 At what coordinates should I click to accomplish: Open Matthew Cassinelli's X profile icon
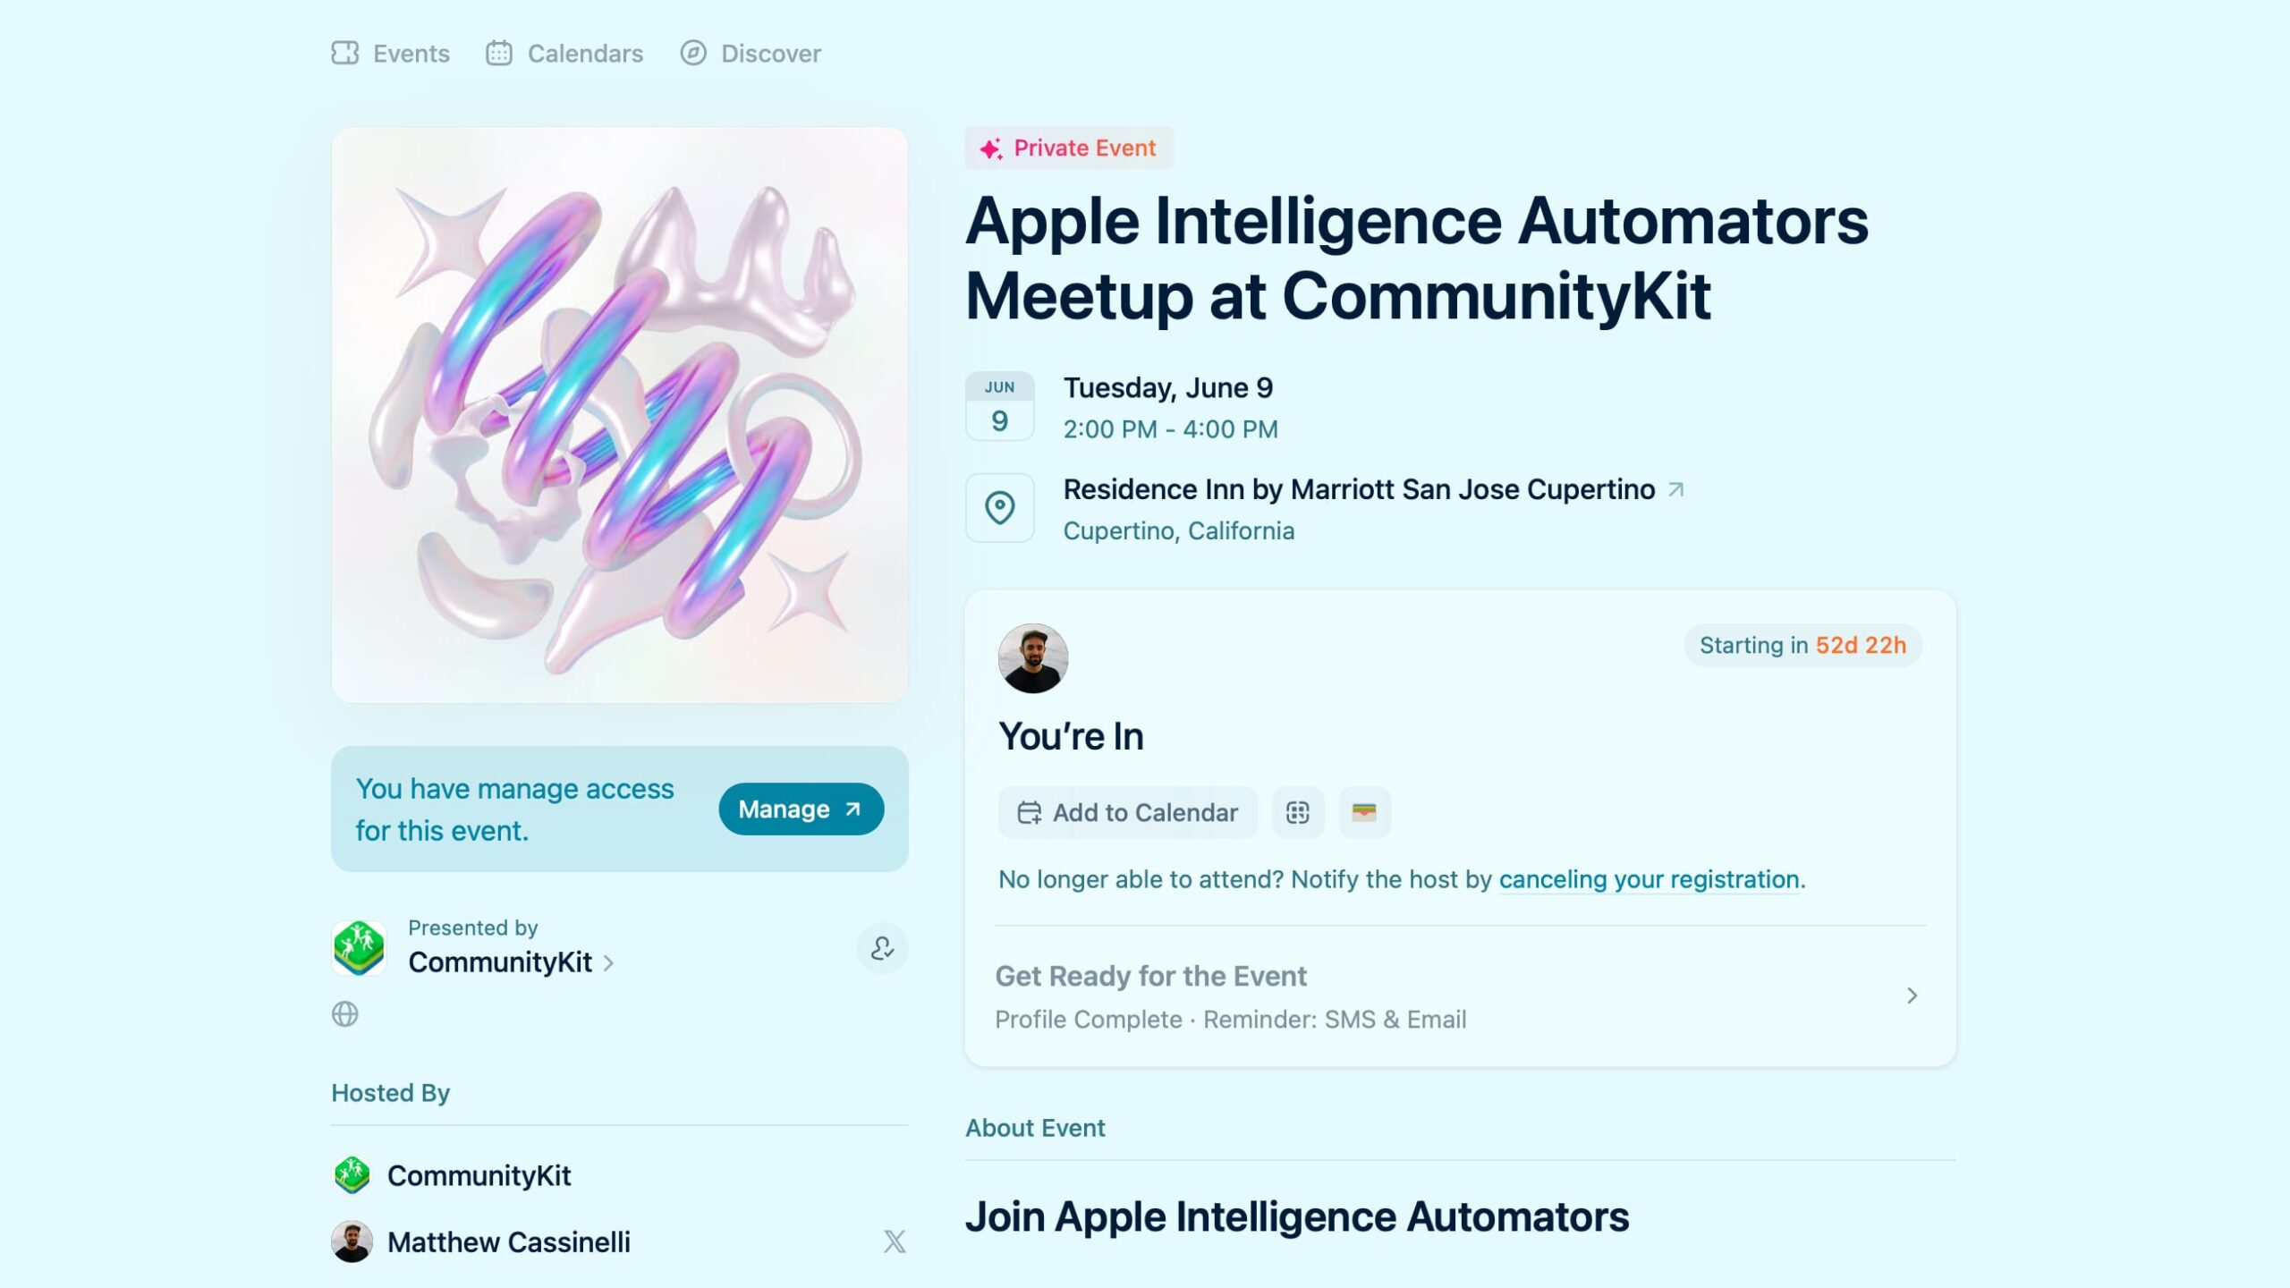tap(895, 1241)
